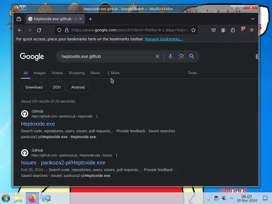Screen dimensions: 272x204
Task: Open the clipboard tray icon
Action: (216, 198)
